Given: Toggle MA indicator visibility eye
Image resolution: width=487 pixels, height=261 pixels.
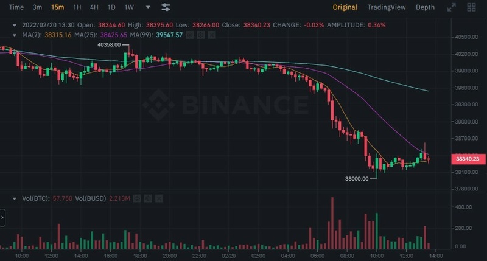Looking at the screenshot, I should (189, 35).
